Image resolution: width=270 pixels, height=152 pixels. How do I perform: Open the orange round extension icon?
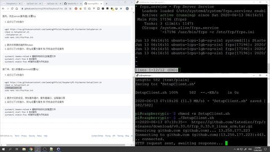click(x=81, y=8)
